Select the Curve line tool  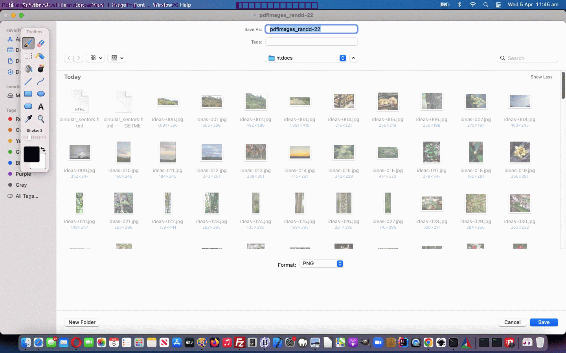click(x=41, y=82)
